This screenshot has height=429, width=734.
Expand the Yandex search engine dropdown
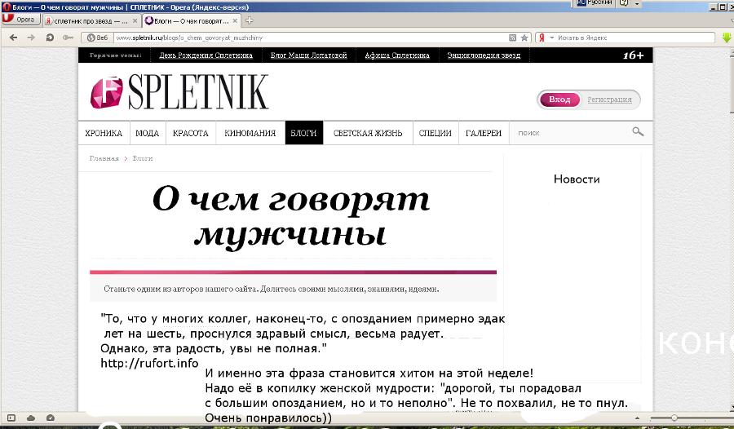pyautogui.click(x=552, y=38)
